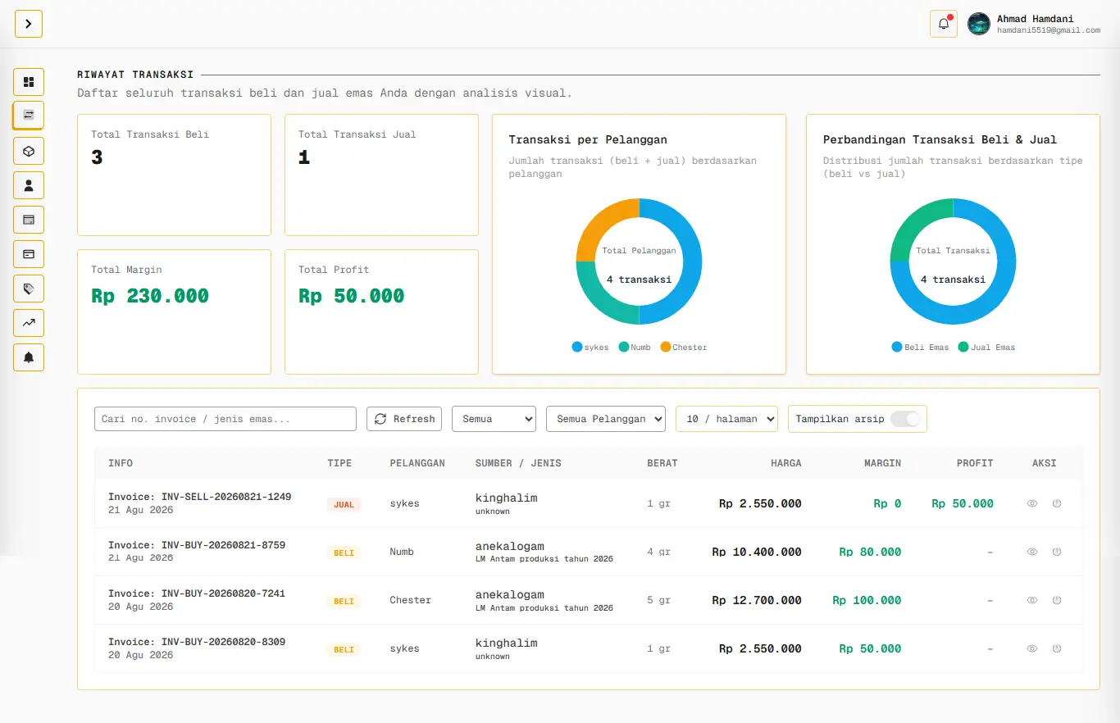Click the BELI badge in Numb row

pyautogui.click(x=344, y=552)
